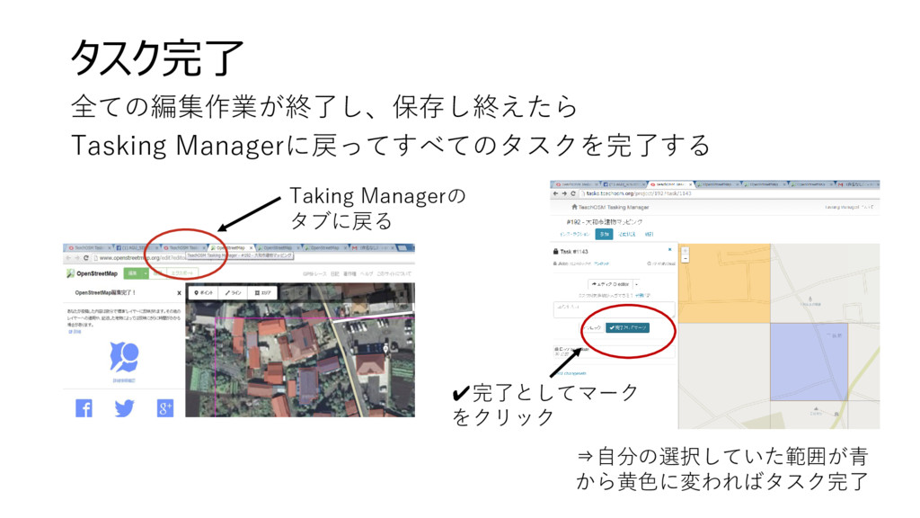Open the Help (ヘルプ) link in OpenStreetMap header

(367, 274)
